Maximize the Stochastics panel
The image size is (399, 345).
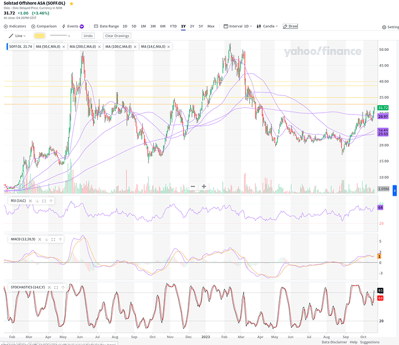[56, 287]
